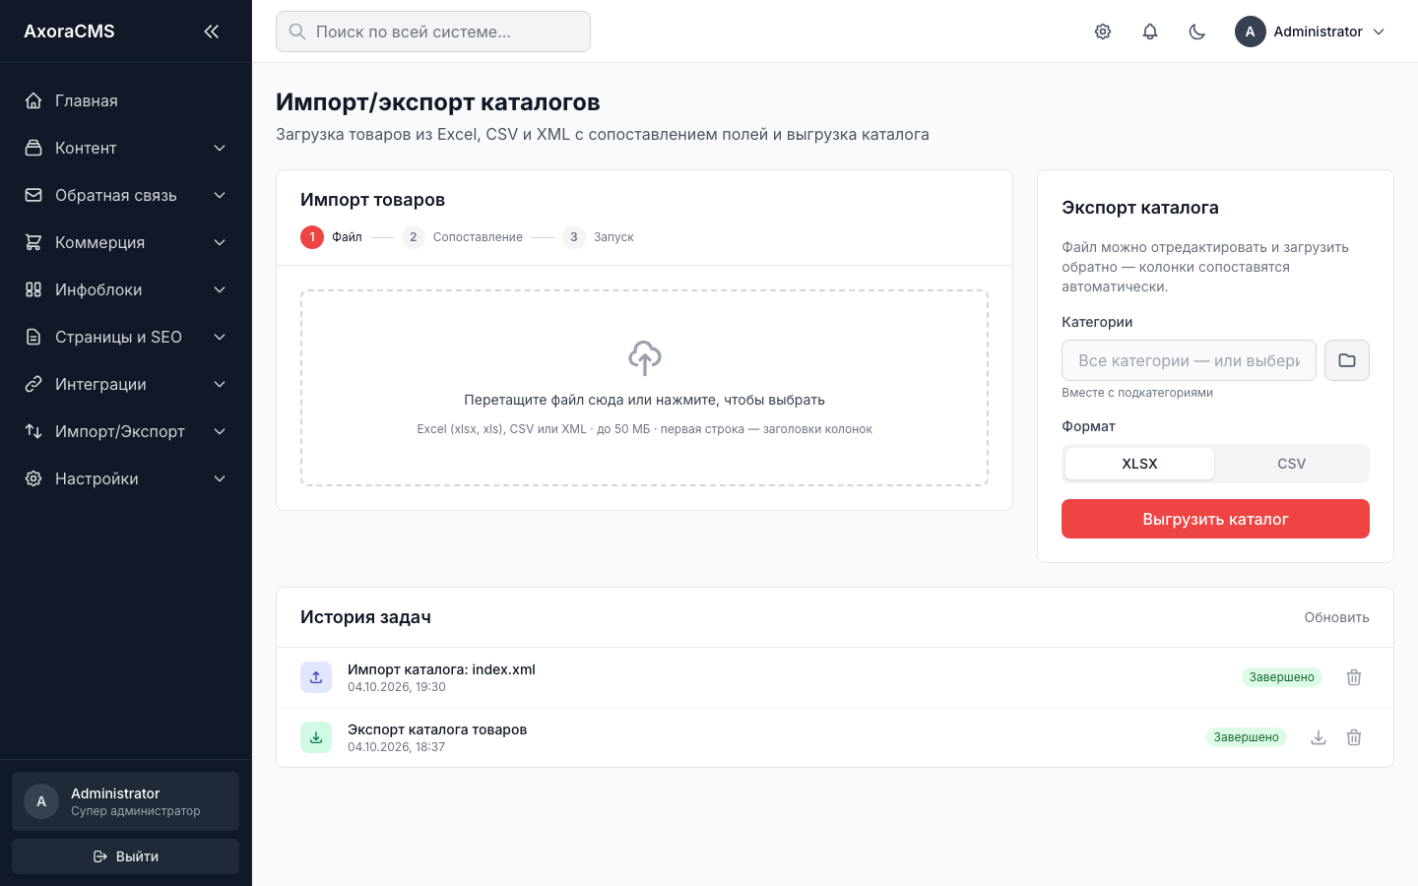Image resolution: width=1418 pixels, height=886 pixels.
Task: Click Завершено badge of index.xml task
Action: coord(1281,677)
